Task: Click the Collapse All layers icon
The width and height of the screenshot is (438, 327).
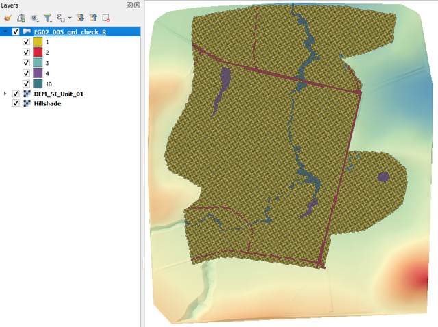Action: (x=93, y=18)
